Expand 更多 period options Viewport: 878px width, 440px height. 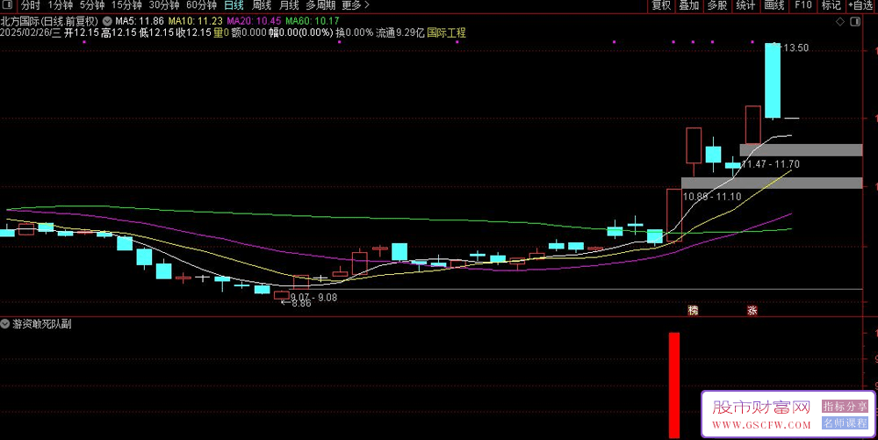pos(355,5)
